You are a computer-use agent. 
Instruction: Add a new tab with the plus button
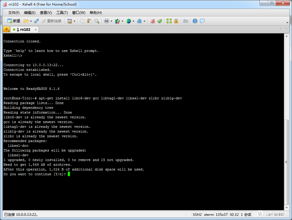(x=6, y=29)
